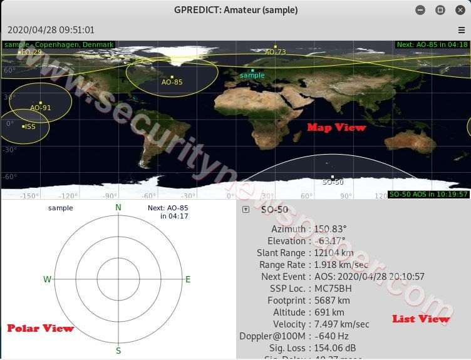Click the S compass label in polar view

tap(118, 351)
